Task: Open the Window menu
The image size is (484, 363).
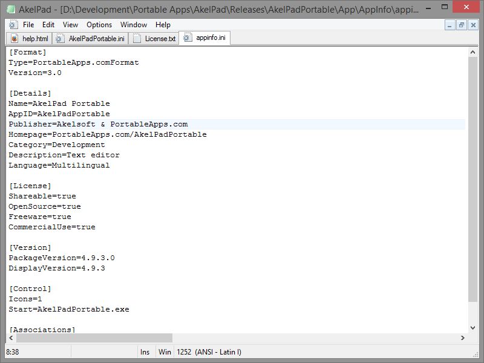Action: tap(133, 25)
